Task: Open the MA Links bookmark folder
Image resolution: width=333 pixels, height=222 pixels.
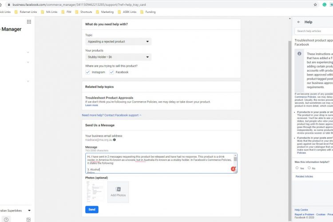Action: click(x=49, y=12)
